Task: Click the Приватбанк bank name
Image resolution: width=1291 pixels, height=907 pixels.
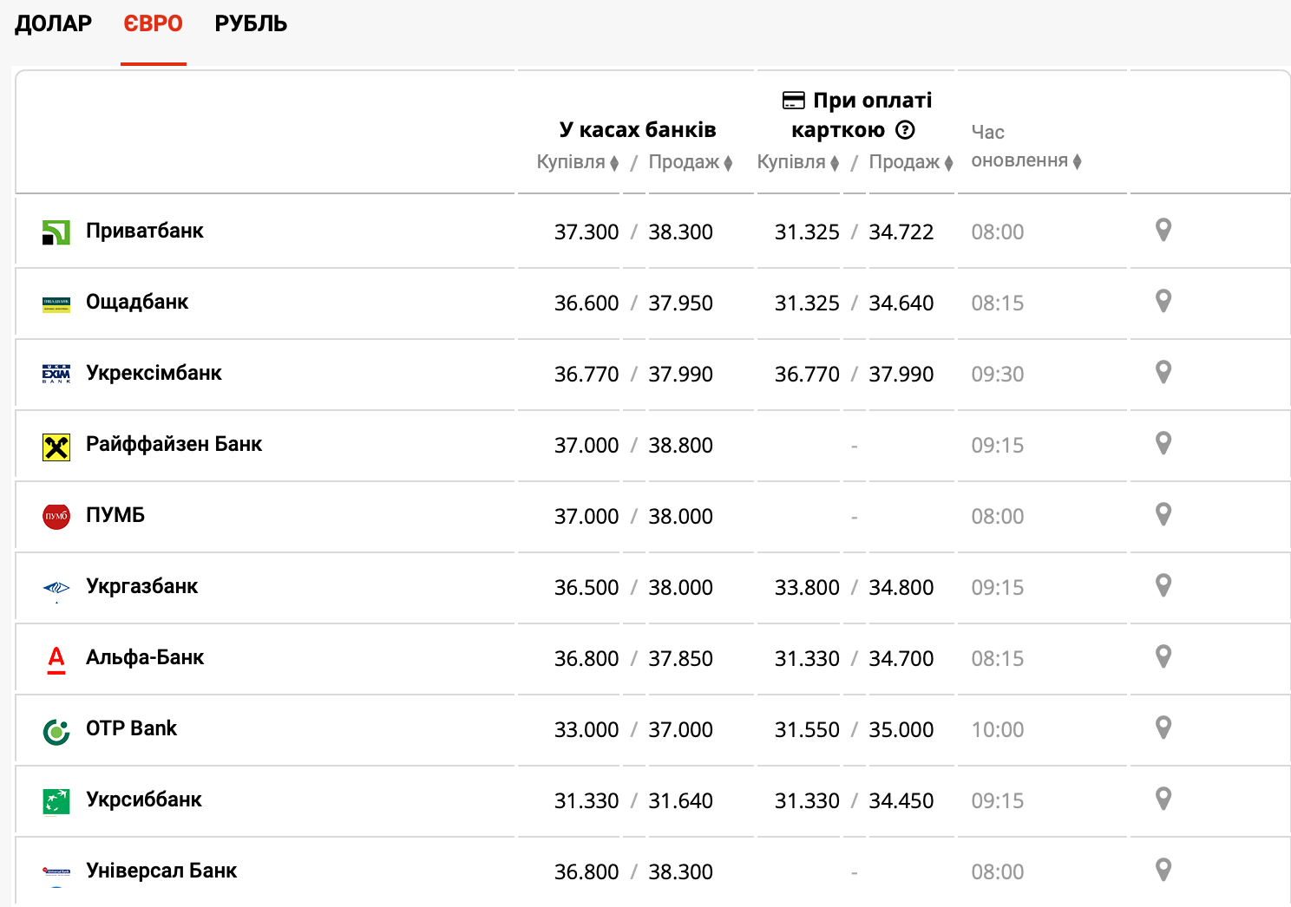Action: point(144,231)
